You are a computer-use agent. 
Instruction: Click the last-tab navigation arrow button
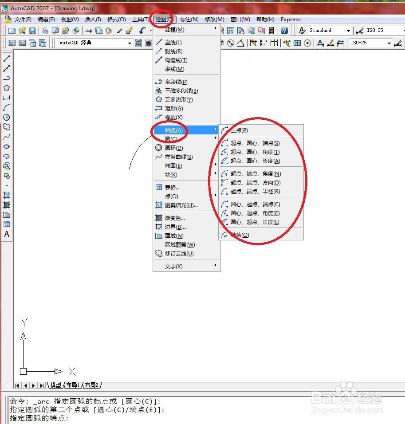[x=41, y=385]
